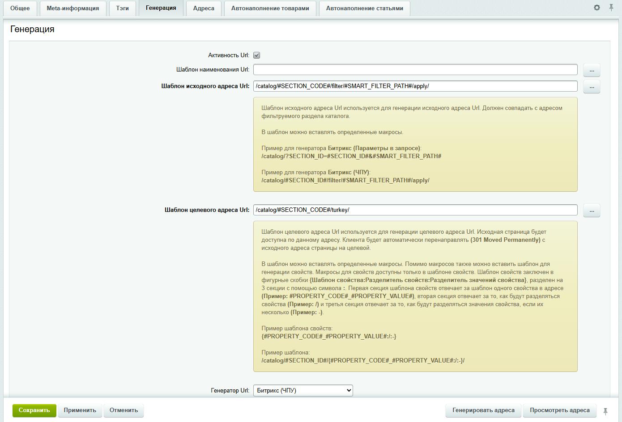
Task: Open the '...' selector for Шаблон целевого адреса Url
Action: (592, 210)
